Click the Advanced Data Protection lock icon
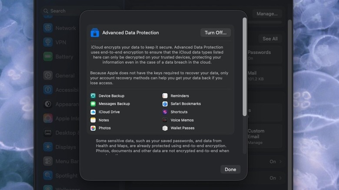The height and width of the screenshot is (190, 339). coord(95,33)
